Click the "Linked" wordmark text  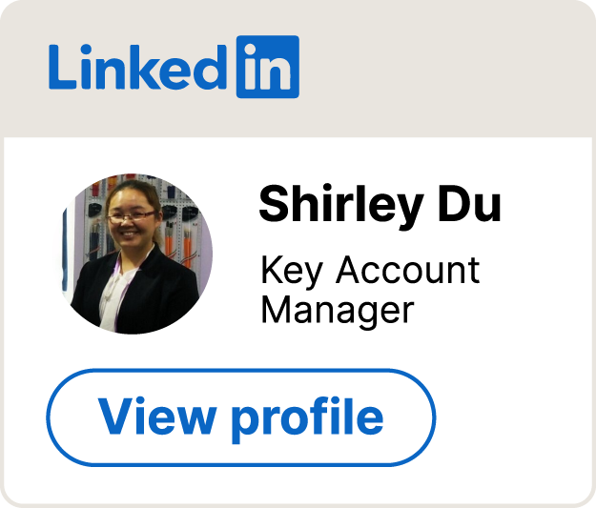click(x=139, y=69)
